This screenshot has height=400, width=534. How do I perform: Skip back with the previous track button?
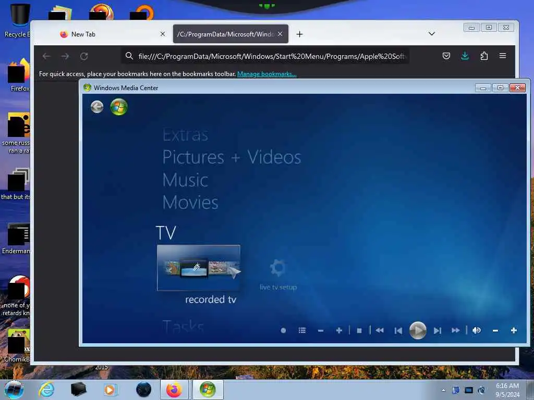pos(398,331)
